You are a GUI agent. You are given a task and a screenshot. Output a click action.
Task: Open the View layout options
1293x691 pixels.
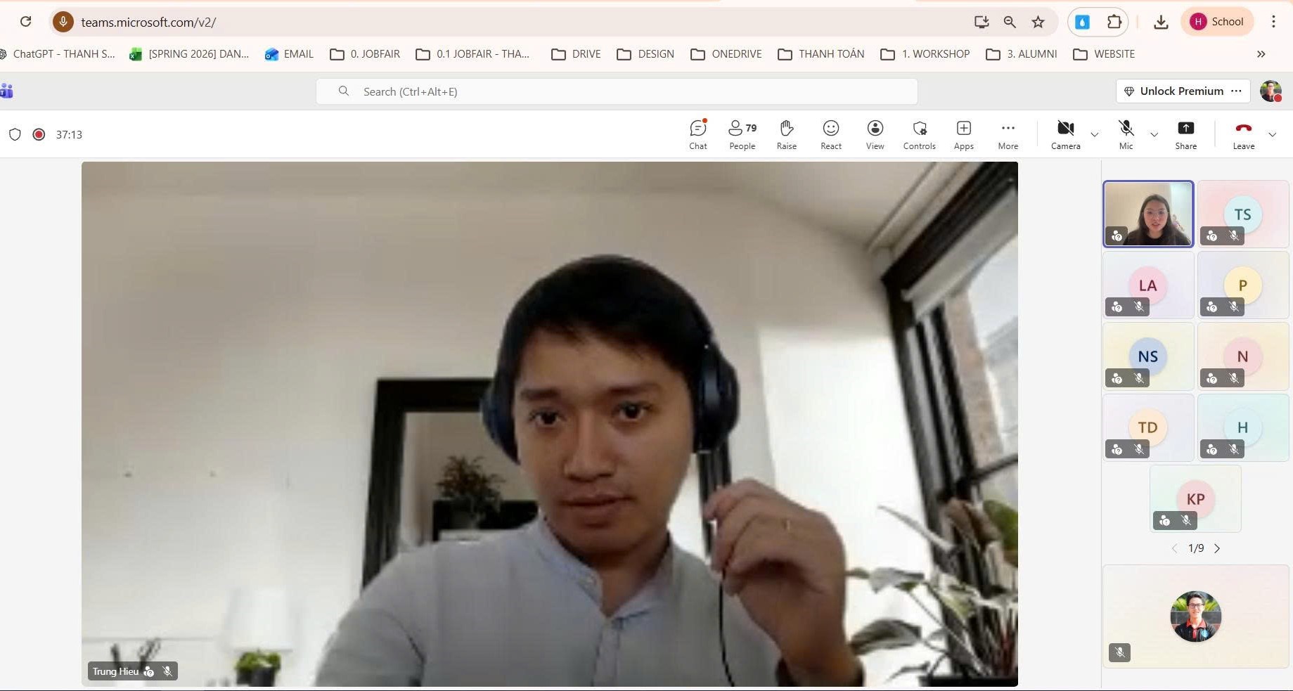click(875, 134)
